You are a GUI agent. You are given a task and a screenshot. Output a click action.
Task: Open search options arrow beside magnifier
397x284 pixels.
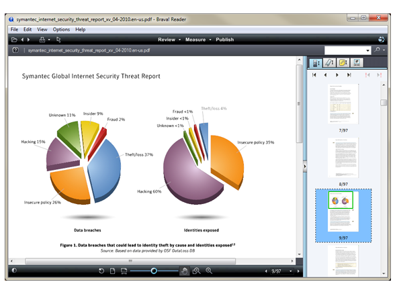coord(384,50)
